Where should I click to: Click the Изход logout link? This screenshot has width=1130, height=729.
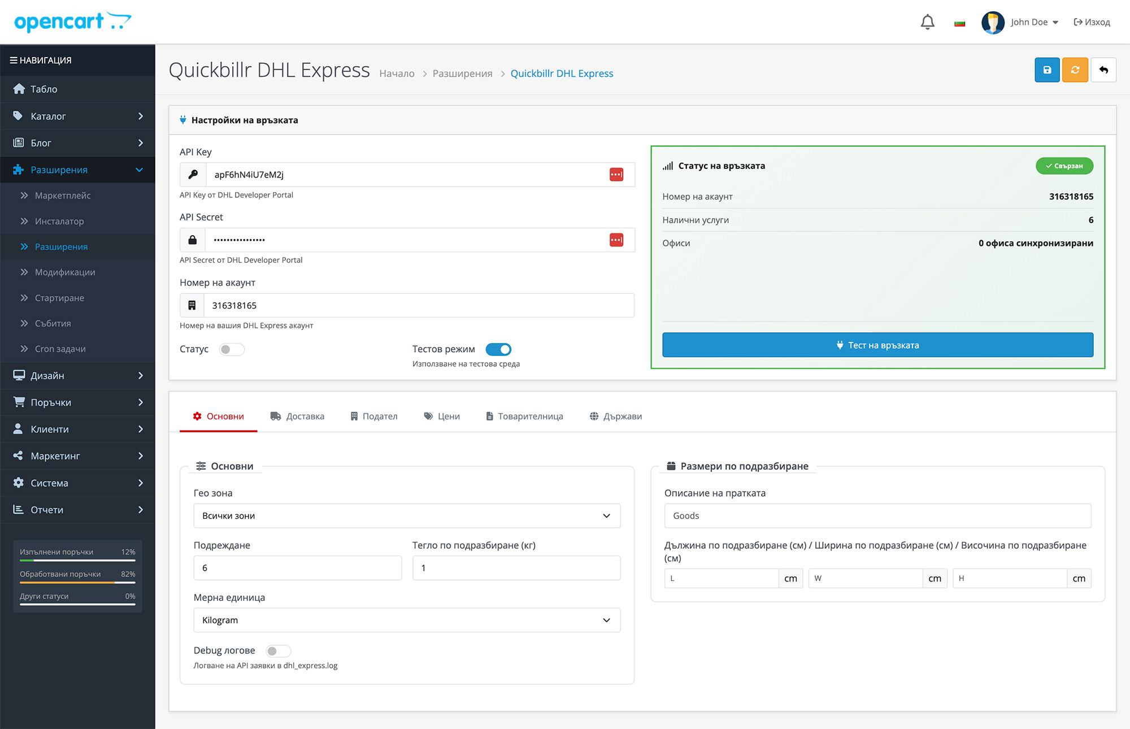tap(1092, 22)
